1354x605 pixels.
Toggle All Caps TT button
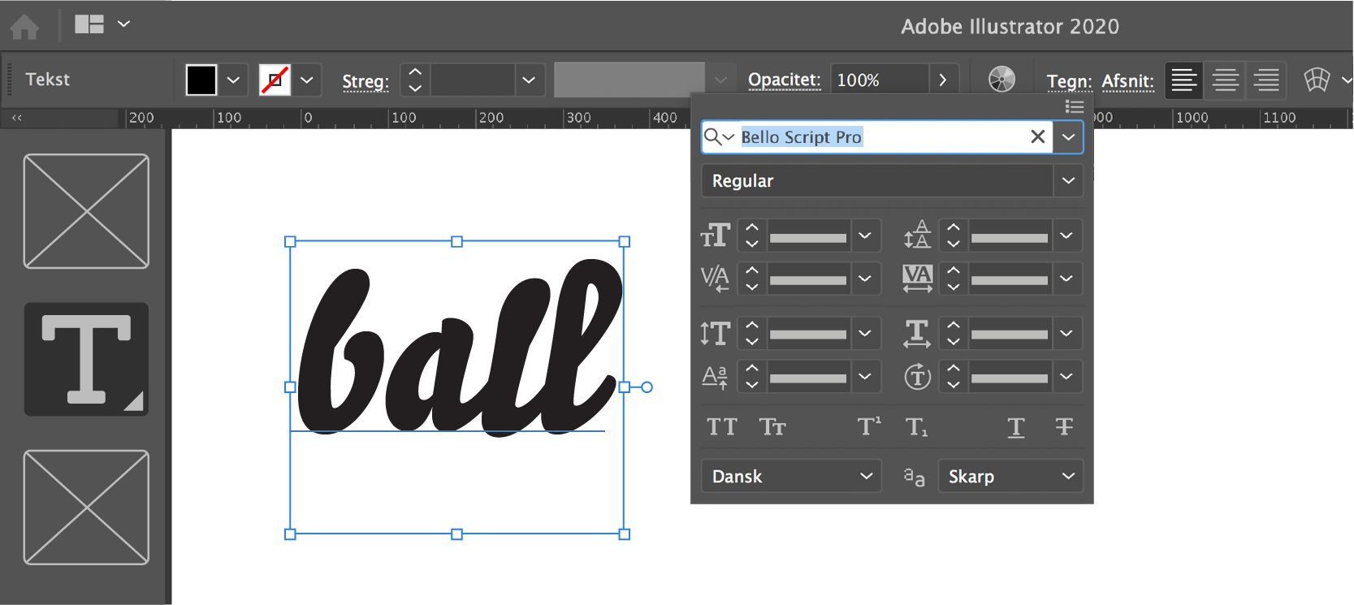tap(722, 426)
